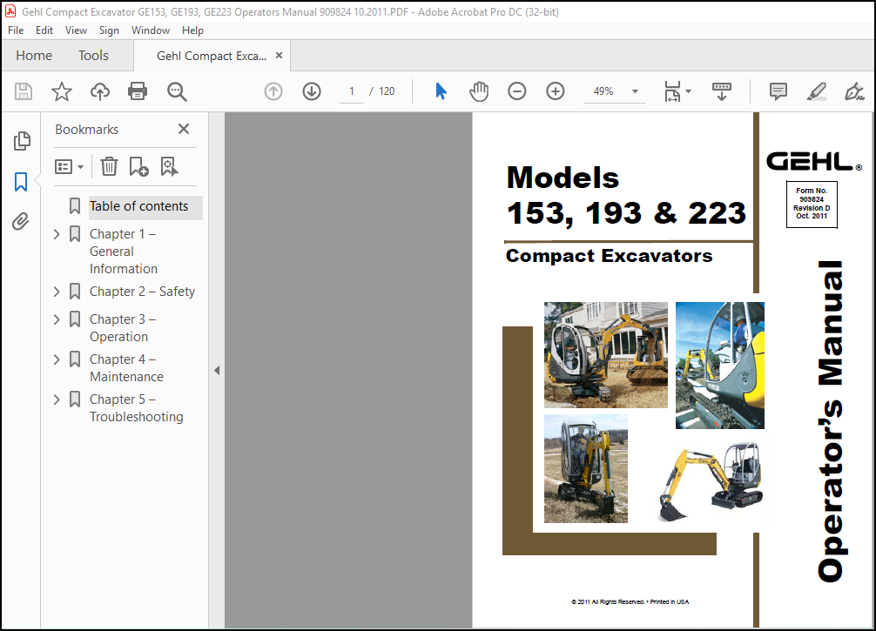
Task: Click the bookmark icon beside Chapter 2 – Safety
Action: coord(74,291)
